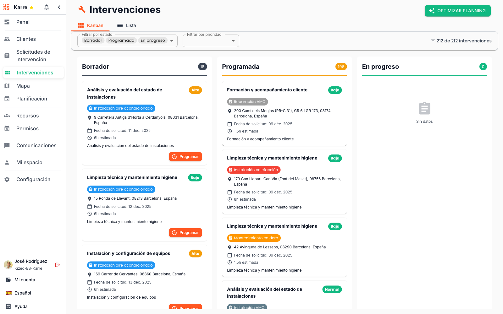Click Programar on the Limpieza técnica draft card
This screenshot has height=314, width=503.
tap(185, 232)
